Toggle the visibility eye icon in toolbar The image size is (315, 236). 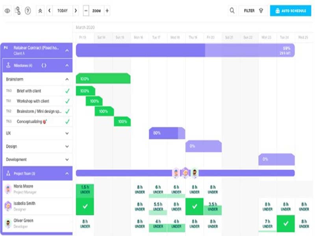[x=7, y=10]
